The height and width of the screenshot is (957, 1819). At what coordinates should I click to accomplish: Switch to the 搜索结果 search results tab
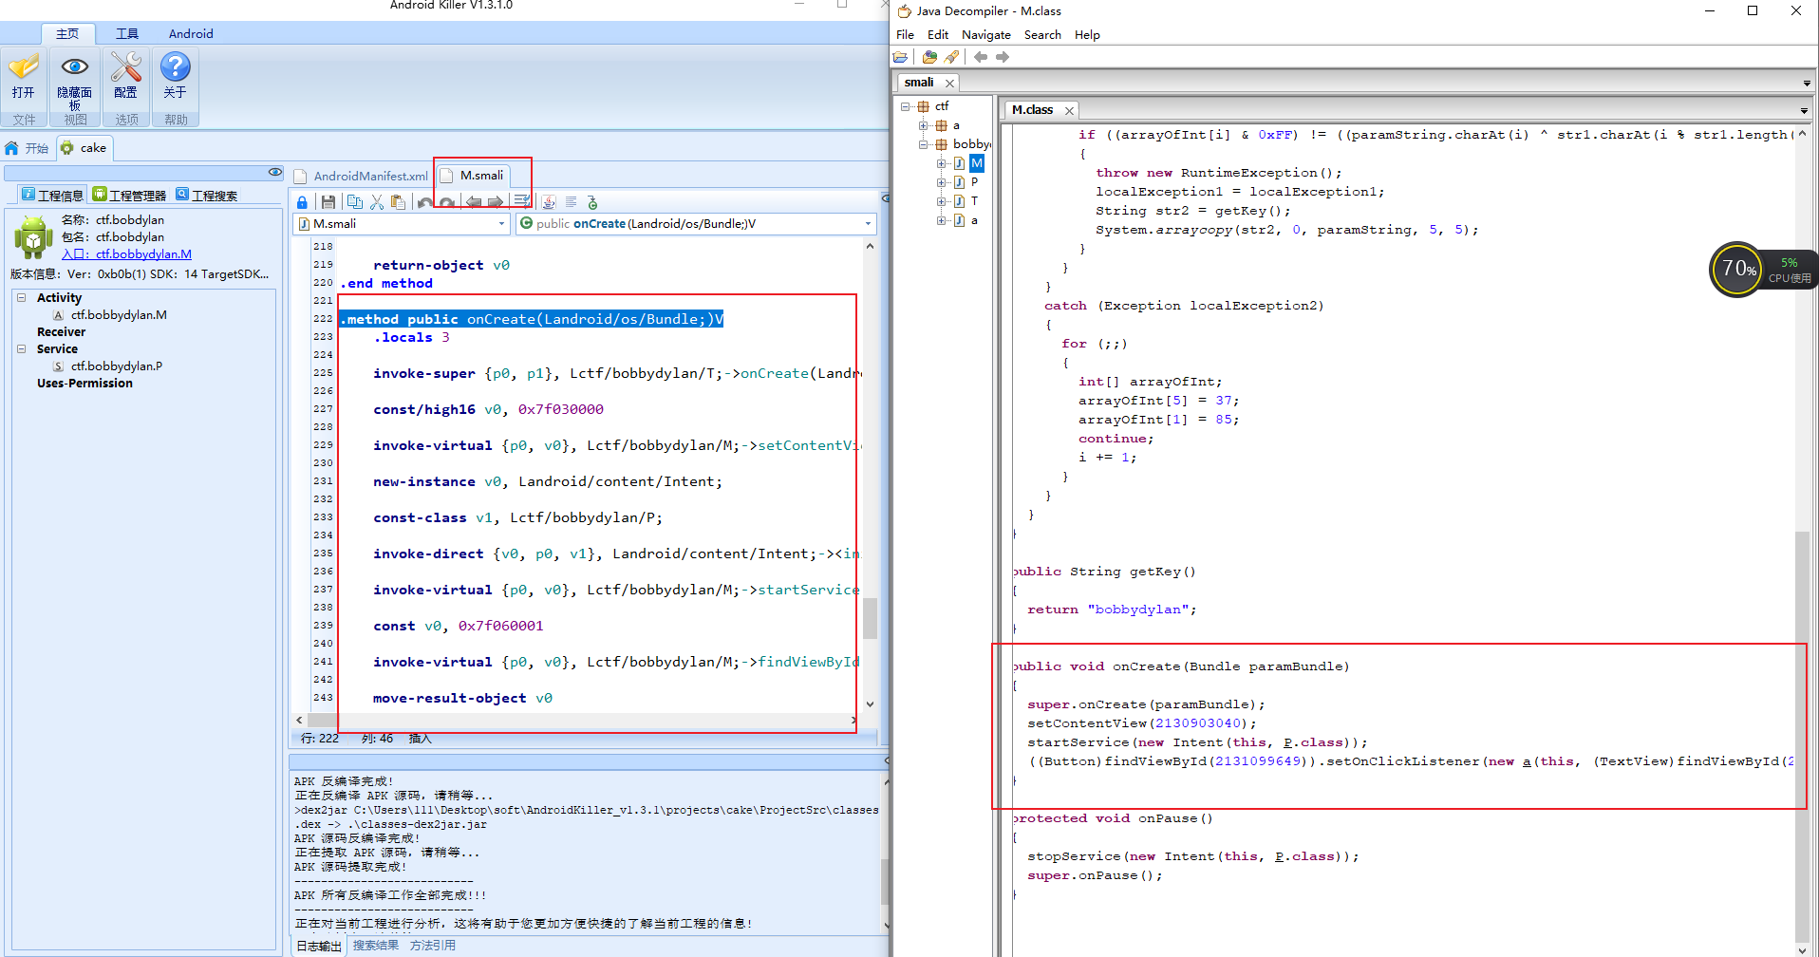pos(375,946)
